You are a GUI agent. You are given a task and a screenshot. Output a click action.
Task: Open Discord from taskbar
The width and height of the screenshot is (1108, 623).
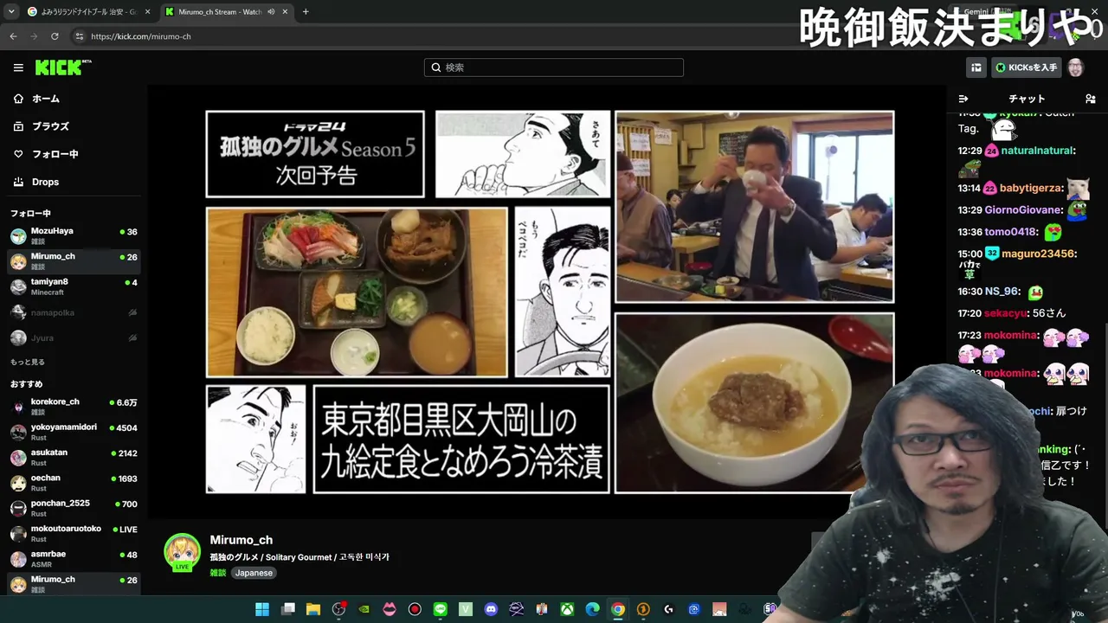tap(491, 609)
